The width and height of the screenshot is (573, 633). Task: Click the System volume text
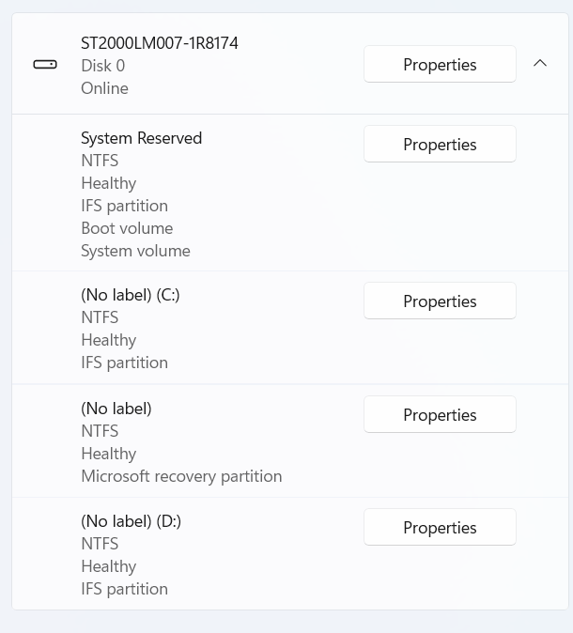[135, 251]
